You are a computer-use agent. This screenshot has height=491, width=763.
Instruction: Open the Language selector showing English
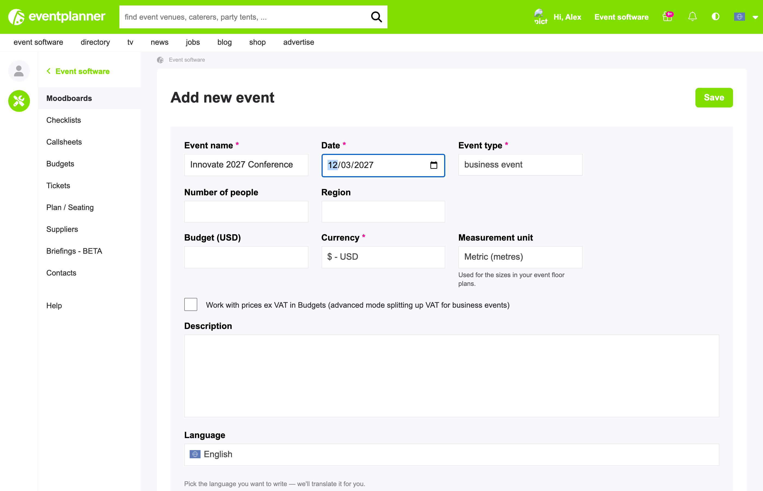coord(452,455)
